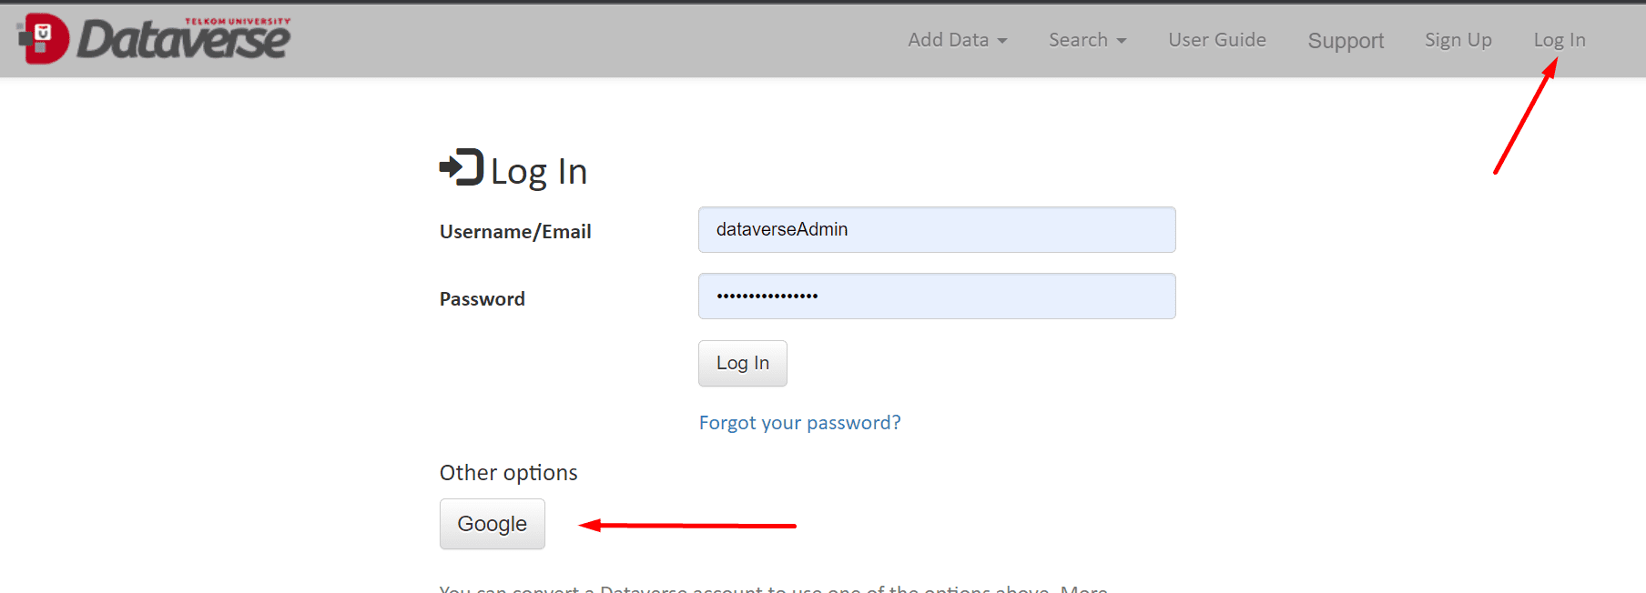Follow the Forgot your password link

click(x=799, y=423)
